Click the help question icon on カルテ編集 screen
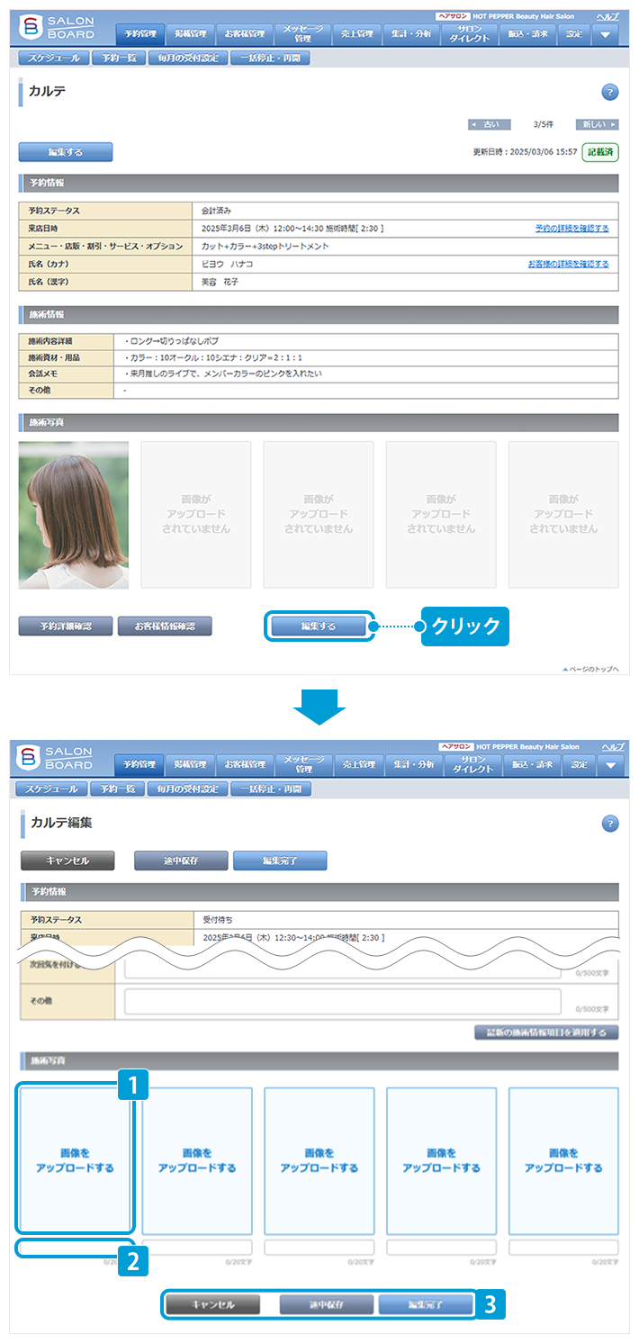 coord(610,824)
